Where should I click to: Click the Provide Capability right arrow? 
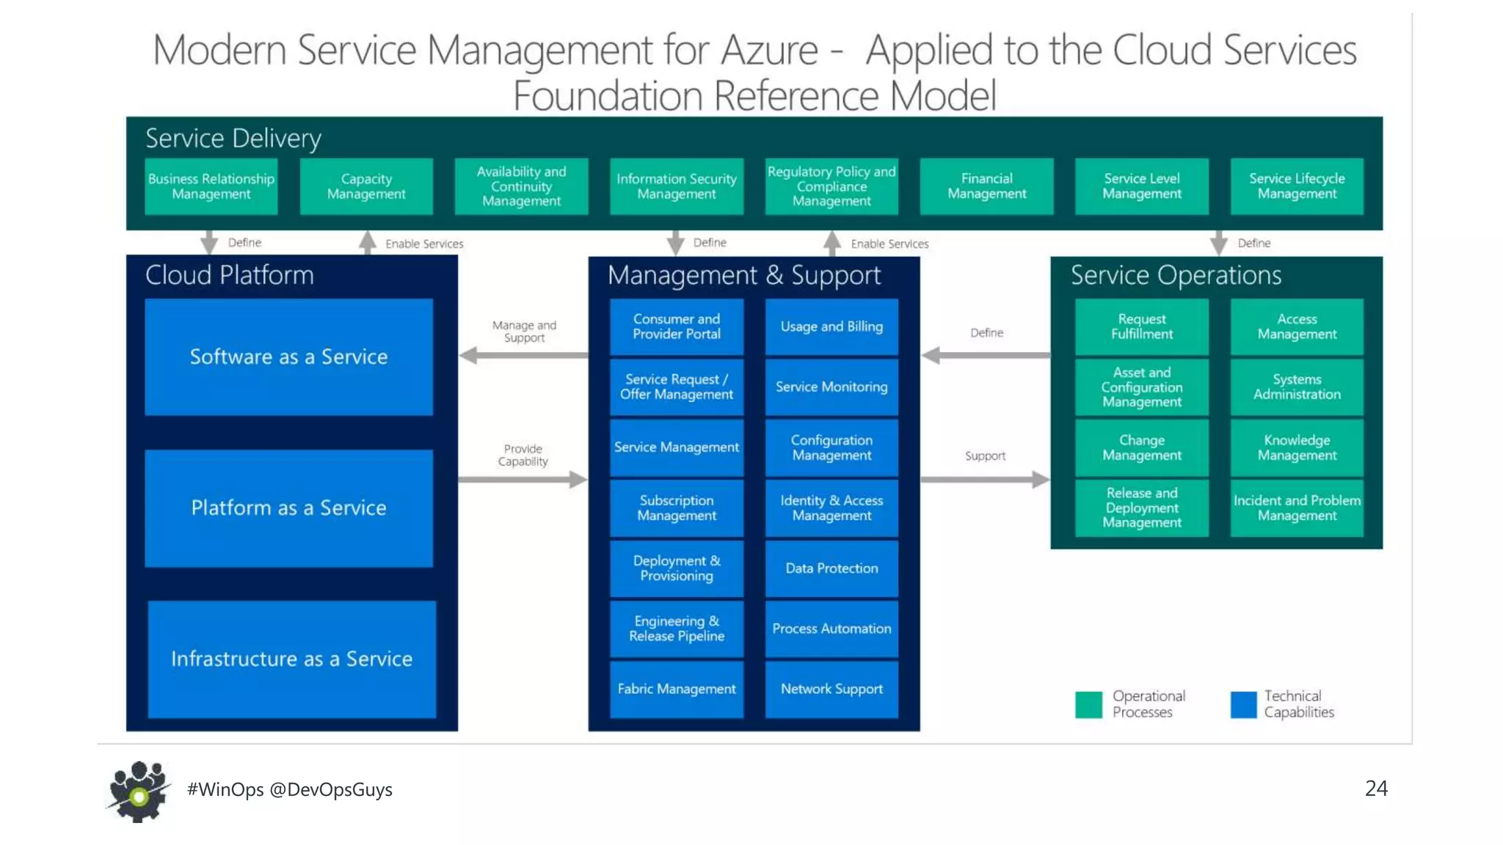point(523,480)
